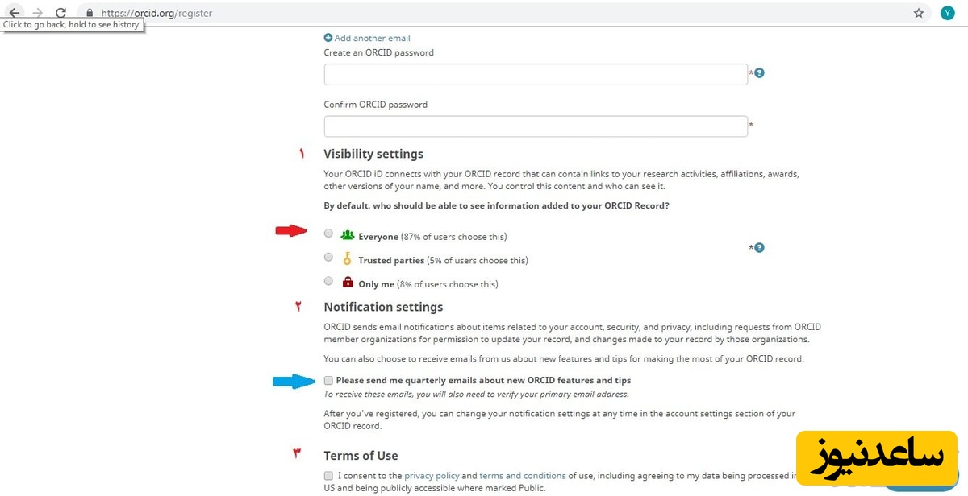
Task: Open the privacy policy link
Action: point(432,476)
